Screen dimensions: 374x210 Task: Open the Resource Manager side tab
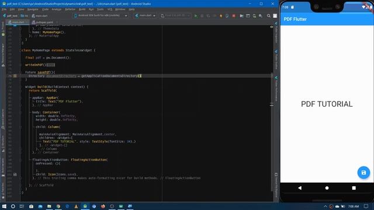tap(3, 55)
